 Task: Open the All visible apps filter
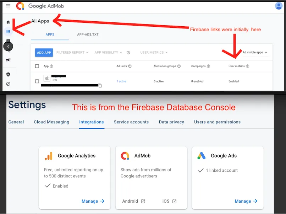pyautogui.click(x=255, y=53)
